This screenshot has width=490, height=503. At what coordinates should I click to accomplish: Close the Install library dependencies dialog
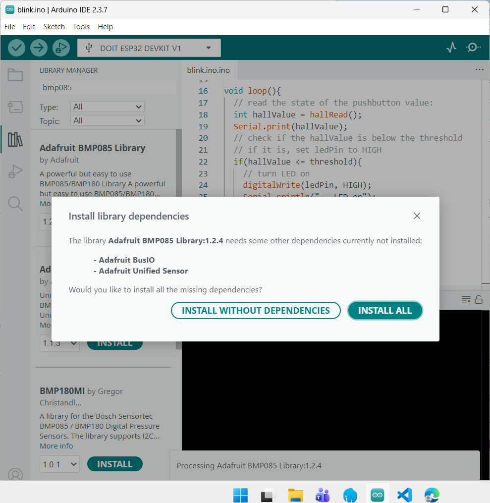pyautogui.click(x=417, y=216)
